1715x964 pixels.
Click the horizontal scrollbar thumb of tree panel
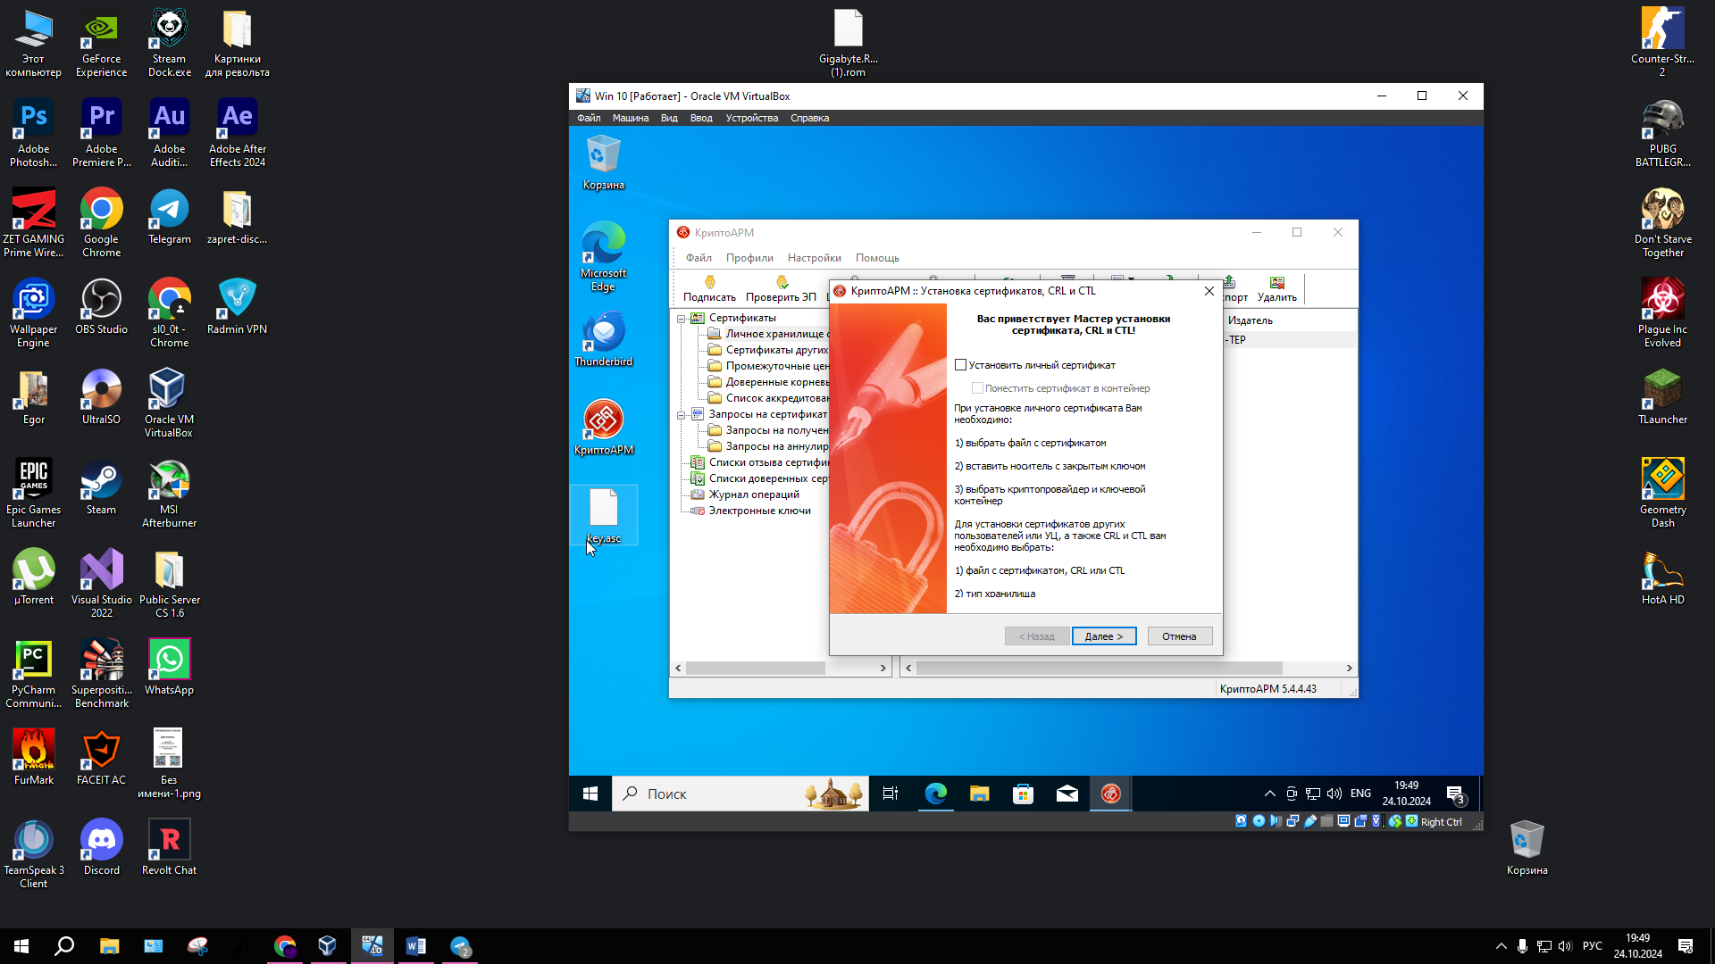[x=756, y=668]
